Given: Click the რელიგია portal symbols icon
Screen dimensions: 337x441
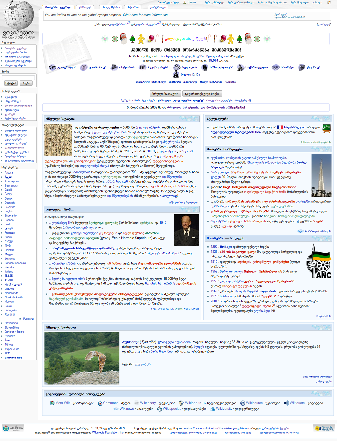Looking at the screenshot, I should pos(176,67).
